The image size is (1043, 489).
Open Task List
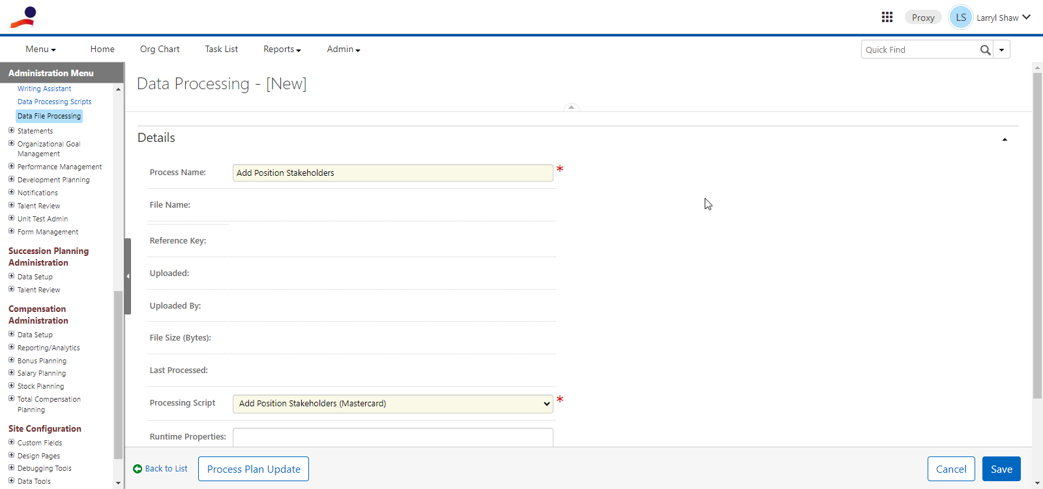[222, 49]
